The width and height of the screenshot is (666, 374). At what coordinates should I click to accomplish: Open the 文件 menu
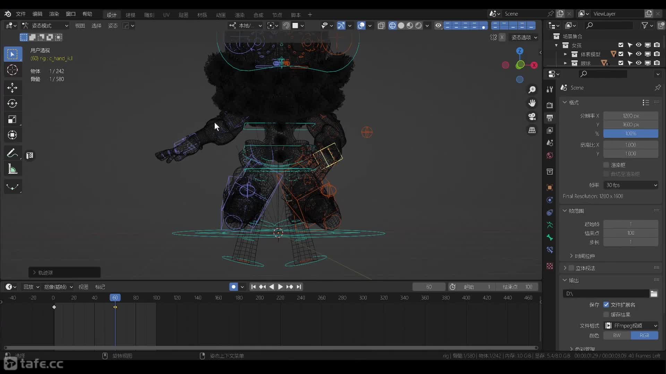pyautogui.click(x=21, y=14)
